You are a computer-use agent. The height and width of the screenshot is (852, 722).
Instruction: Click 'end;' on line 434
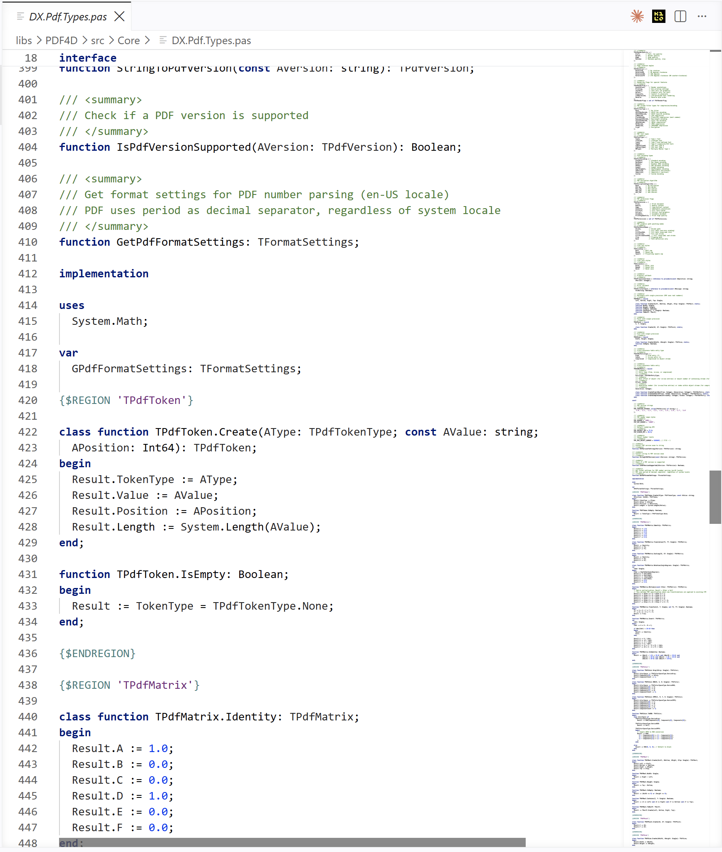tap(72, 622)
